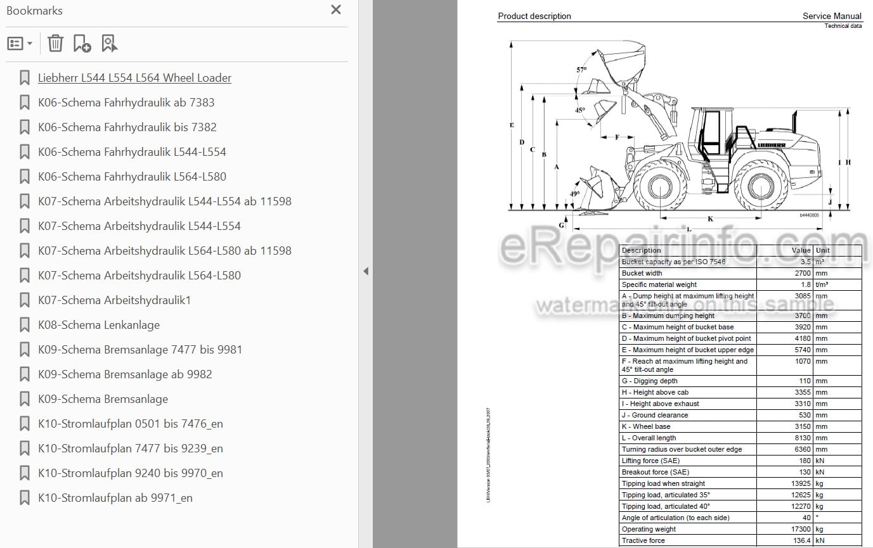Go to K07-Schema Arbeitshydraulik L564-L580 bookmark
This screenshot has width=873, height=548.
click(x=139, y=276)
